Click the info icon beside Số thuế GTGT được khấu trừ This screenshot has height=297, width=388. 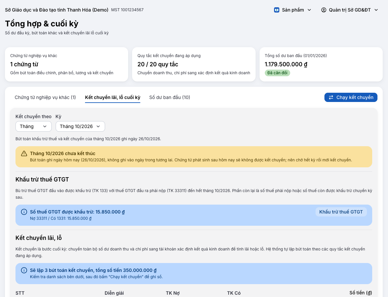click(x=24, y=212)
